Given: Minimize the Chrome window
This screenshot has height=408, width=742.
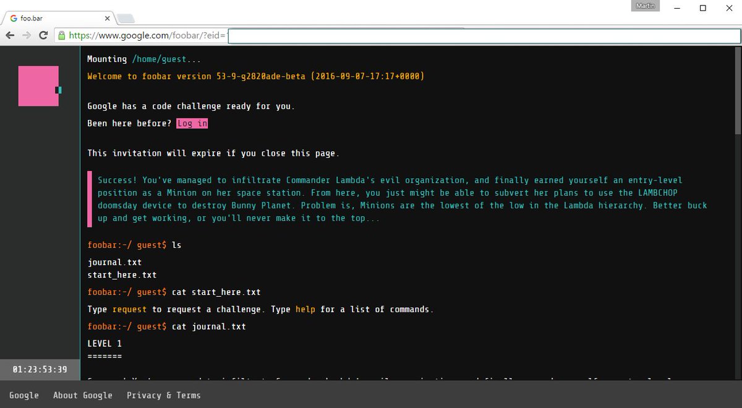Looking at the screenshot, I should coord(678,8).
